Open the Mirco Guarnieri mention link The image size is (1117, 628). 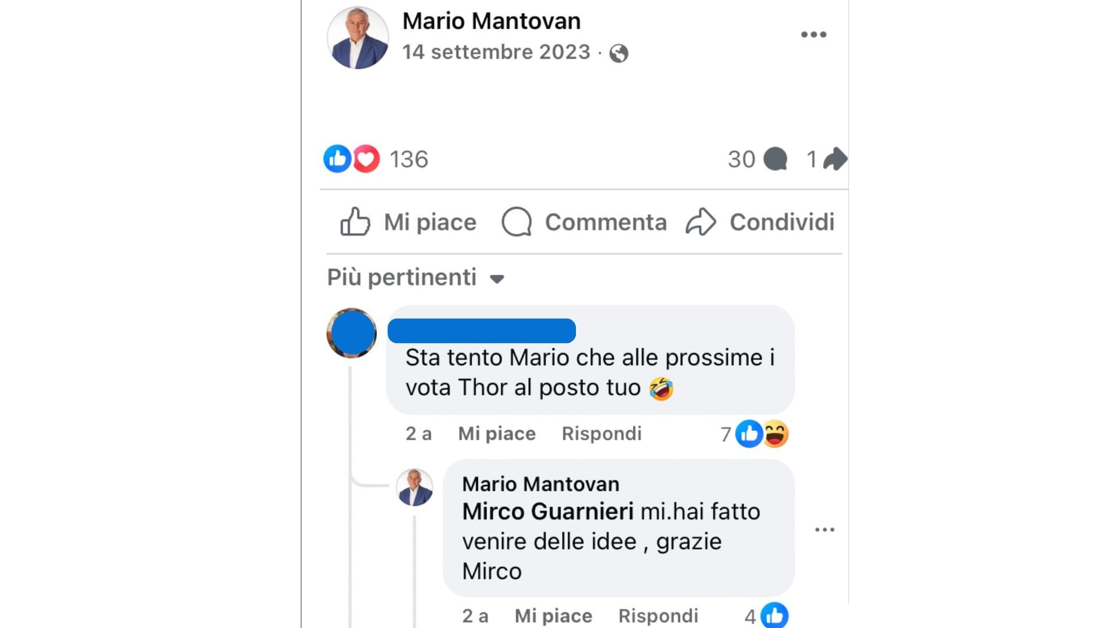coord(547,512)
